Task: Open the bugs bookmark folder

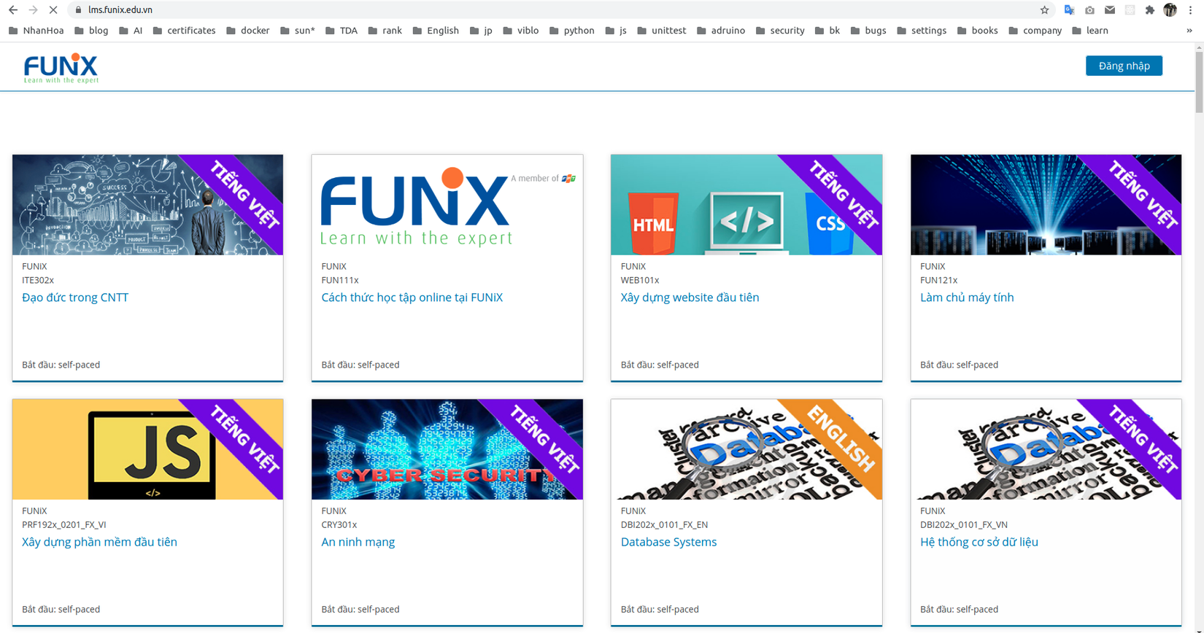Action: coord(868,31)
